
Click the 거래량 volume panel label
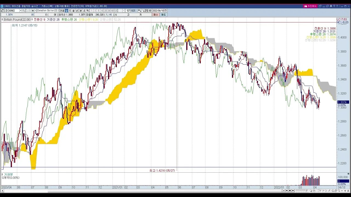coord(8,174)
